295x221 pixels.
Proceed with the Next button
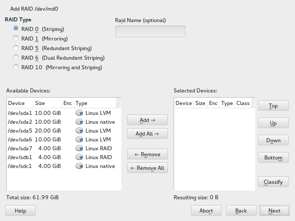274,211
